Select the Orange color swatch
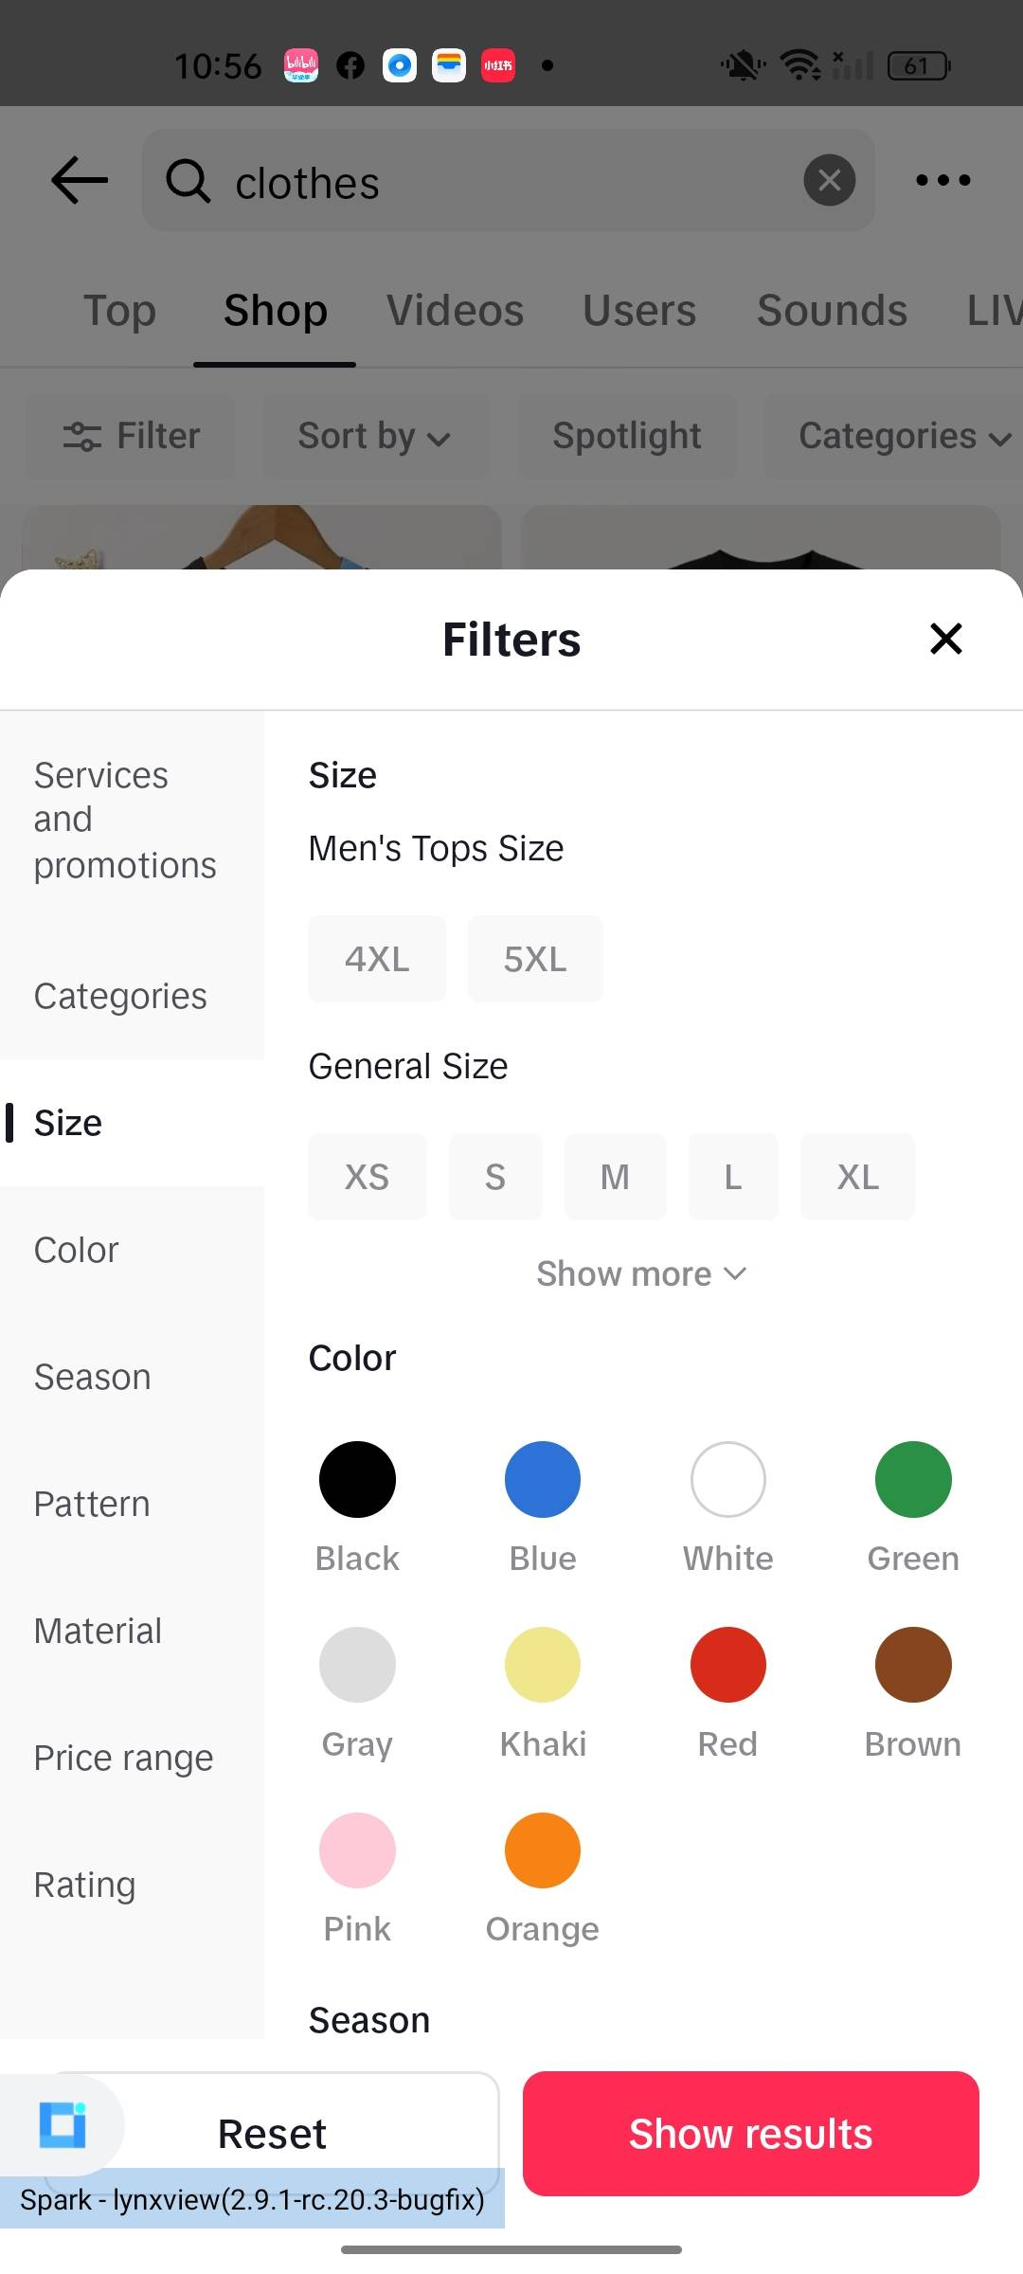This screenshot has width=1023, height=2274. (543, 1851)
